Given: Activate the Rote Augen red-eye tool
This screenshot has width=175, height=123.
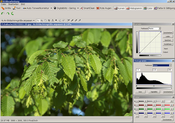Looking at the screenshot, I should click(104, 8).
